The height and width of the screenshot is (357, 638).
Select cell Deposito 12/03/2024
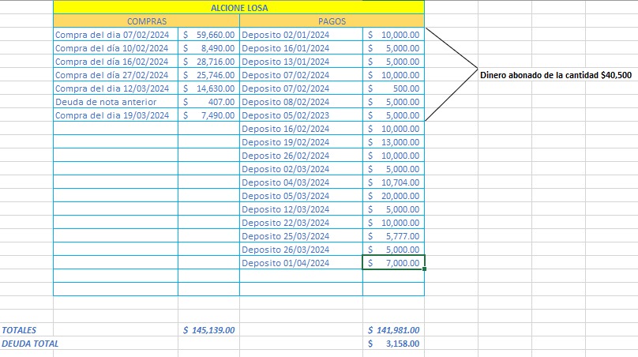point(301,209)
